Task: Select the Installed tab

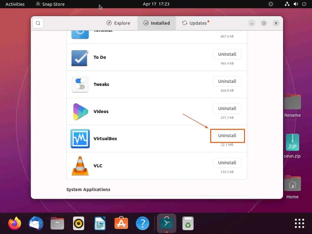Action: pyautogui.click(x=157, y=23)
